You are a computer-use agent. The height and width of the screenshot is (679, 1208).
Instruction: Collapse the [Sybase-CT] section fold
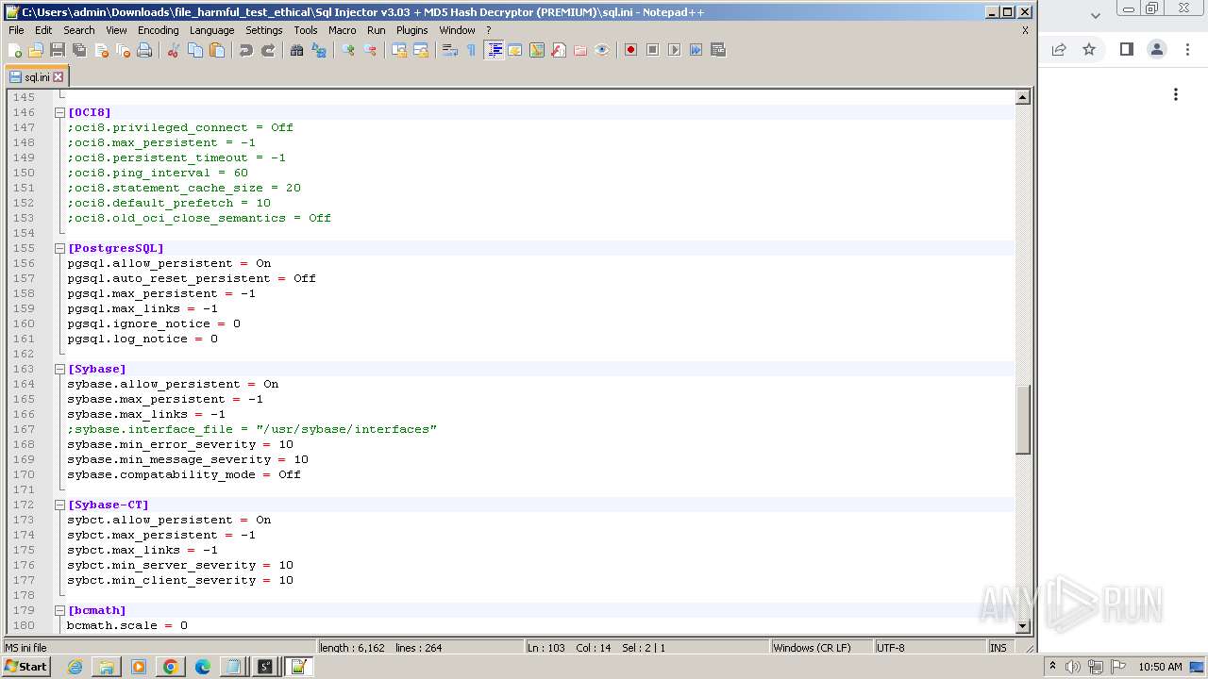59,505
